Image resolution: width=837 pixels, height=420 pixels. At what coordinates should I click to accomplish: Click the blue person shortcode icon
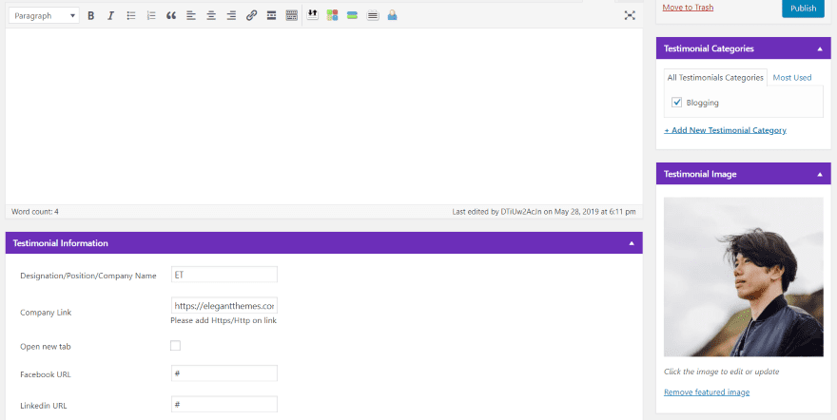click(392, 15)
